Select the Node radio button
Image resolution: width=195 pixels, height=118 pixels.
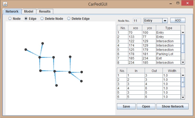click(x=10, y=19)
